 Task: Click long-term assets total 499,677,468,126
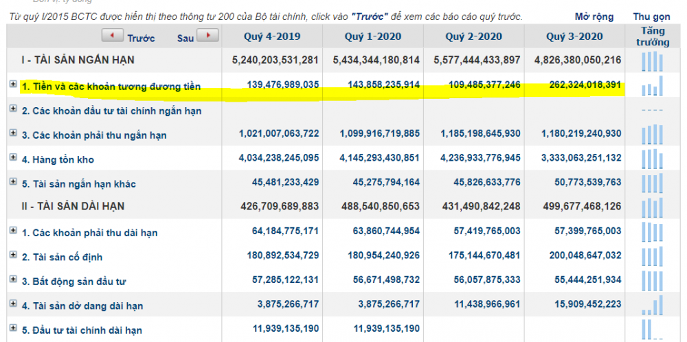pyautogui.click(x=581, y=206)
